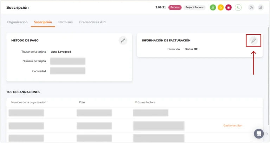Click the Dirección label

[x=173, y=49]
